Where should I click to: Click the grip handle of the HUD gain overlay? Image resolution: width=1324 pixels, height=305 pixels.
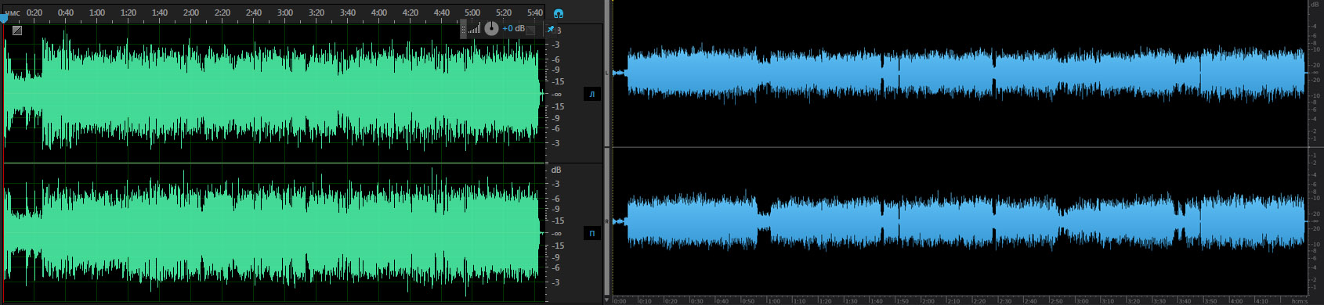pos(463,29)
